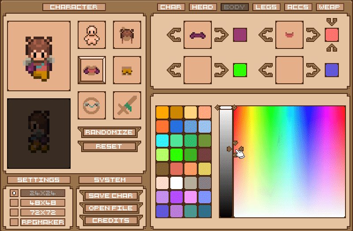Viewport: 353px width, 231px height.
Task: Click the CREDITS button
Action: coord(111,220)
